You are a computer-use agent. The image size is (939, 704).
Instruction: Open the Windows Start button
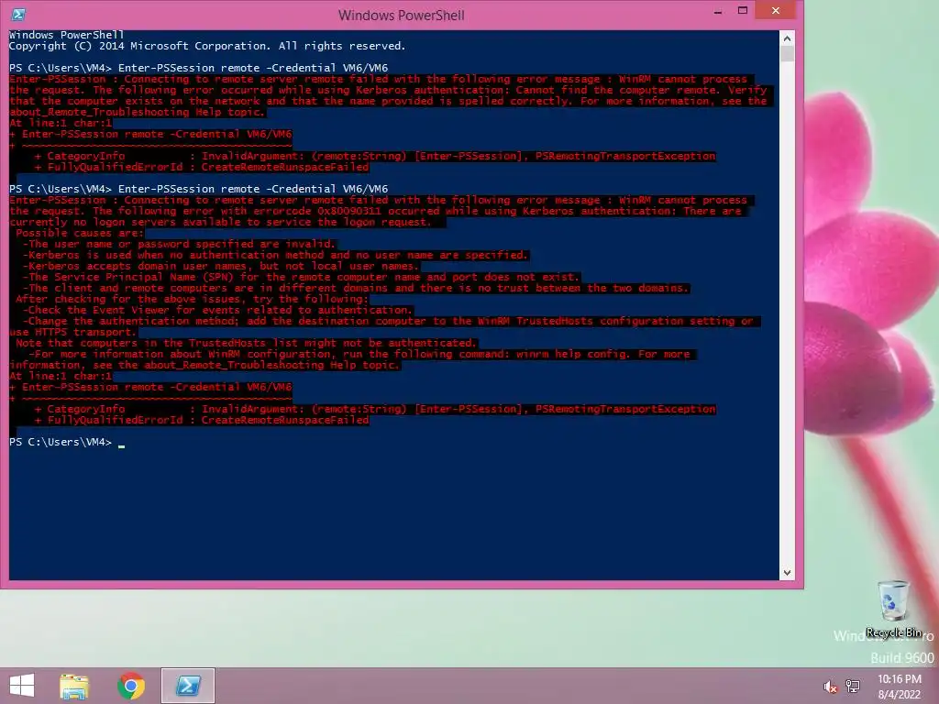click(x=22, y=686)
